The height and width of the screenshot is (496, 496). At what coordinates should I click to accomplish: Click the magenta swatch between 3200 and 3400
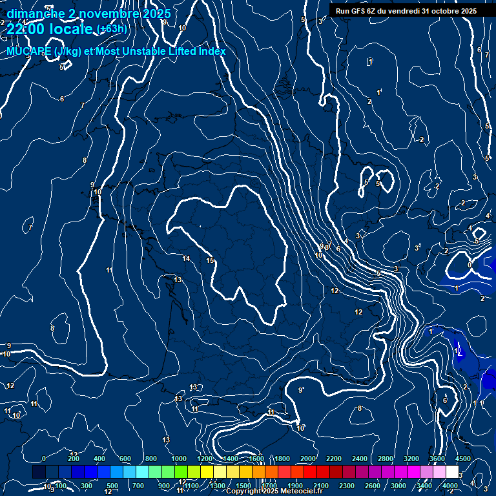click(413, 471)
